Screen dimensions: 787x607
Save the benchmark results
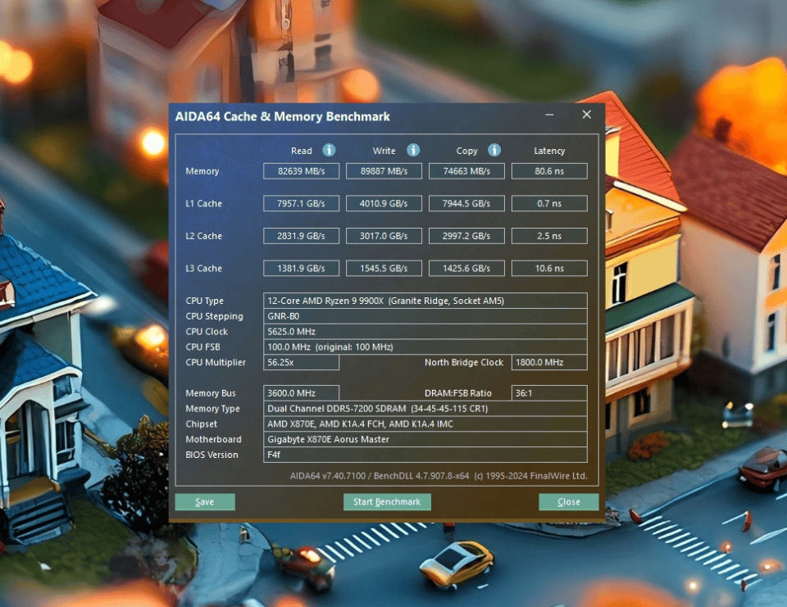(205, 501)
